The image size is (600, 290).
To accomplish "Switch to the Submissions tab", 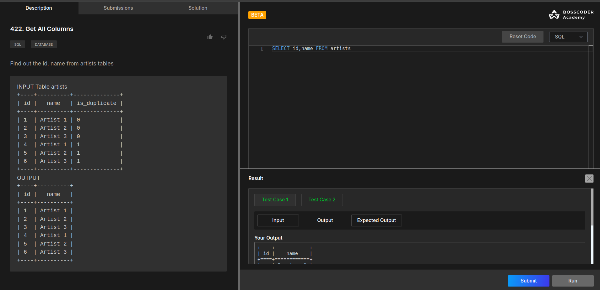I will click(x=118, y=8).
